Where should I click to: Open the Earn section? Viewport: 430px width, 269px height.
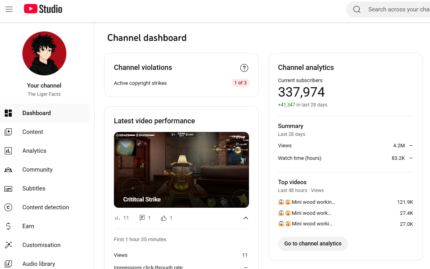tap(45, 226)
